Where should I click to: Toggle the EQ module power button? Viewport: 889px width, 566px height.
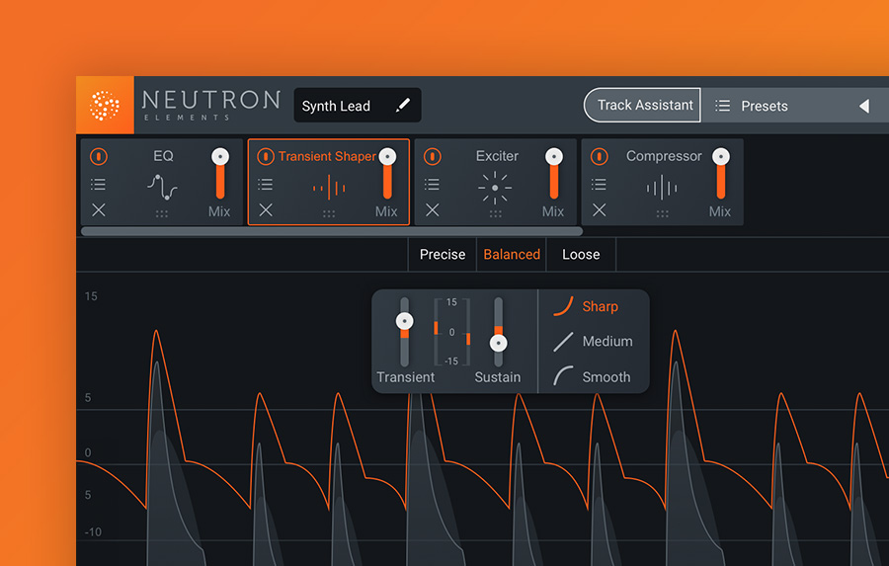tap(99, 156)
